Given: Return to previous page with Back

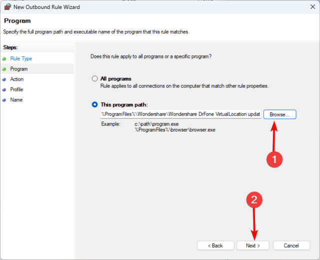Looking at the screenshot, I should (x=215, y=246).
